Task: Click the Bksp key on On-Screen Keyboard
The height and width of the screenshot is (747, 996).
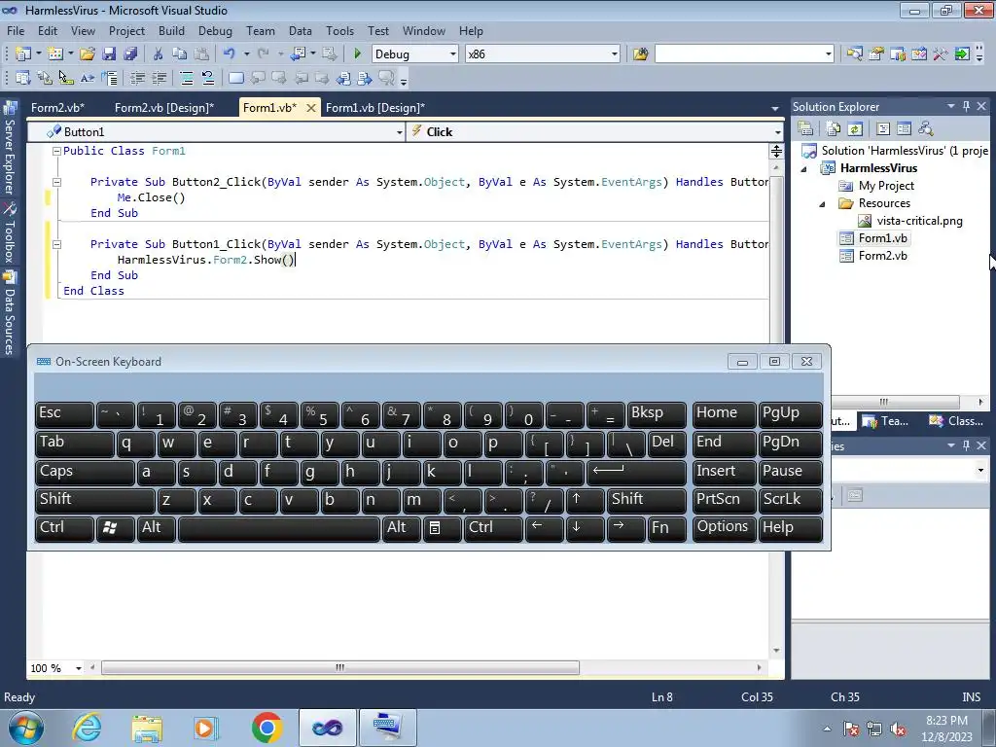Action: click(657, 414)
